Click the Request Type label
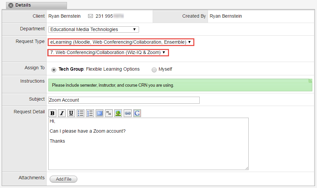The height and width of the screenshot is (188, 317). pos(30,41)
